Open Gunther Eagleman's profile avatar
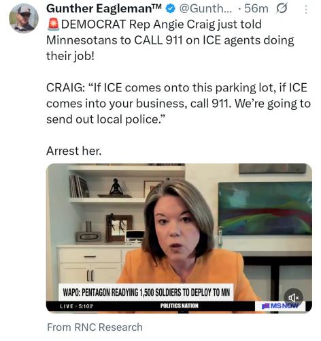The height and width of the screenshot is (341, 321). [x=24, y=18]
